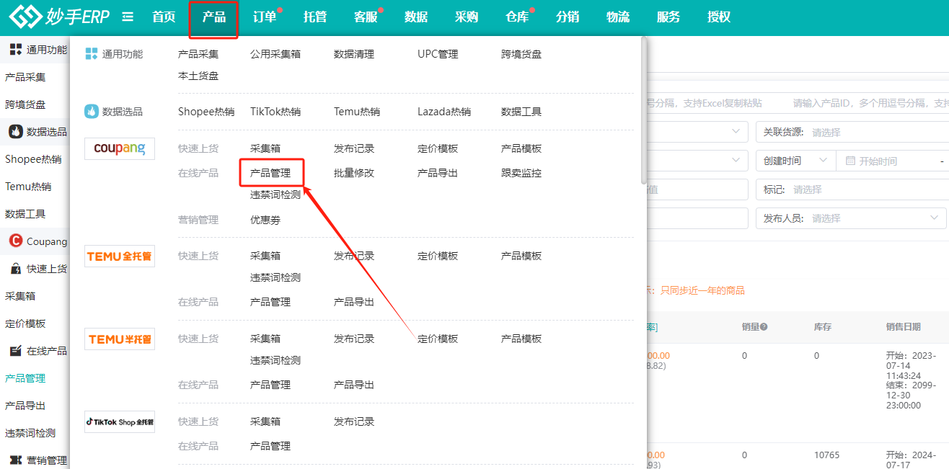949x469 pixels.
Task: Open the dropdown chevron left of 创建时间
Action: [x=736, y=161]
